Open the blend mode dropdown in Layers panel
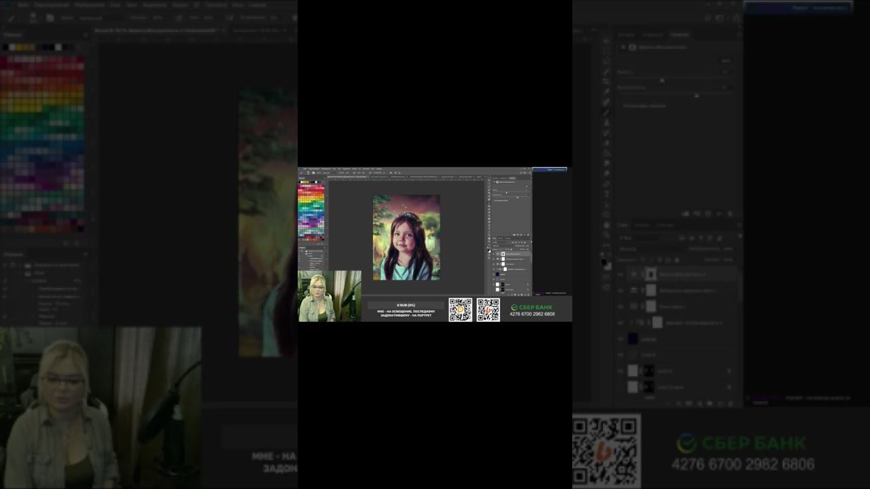Screen dimensions: 870x489 500,246
